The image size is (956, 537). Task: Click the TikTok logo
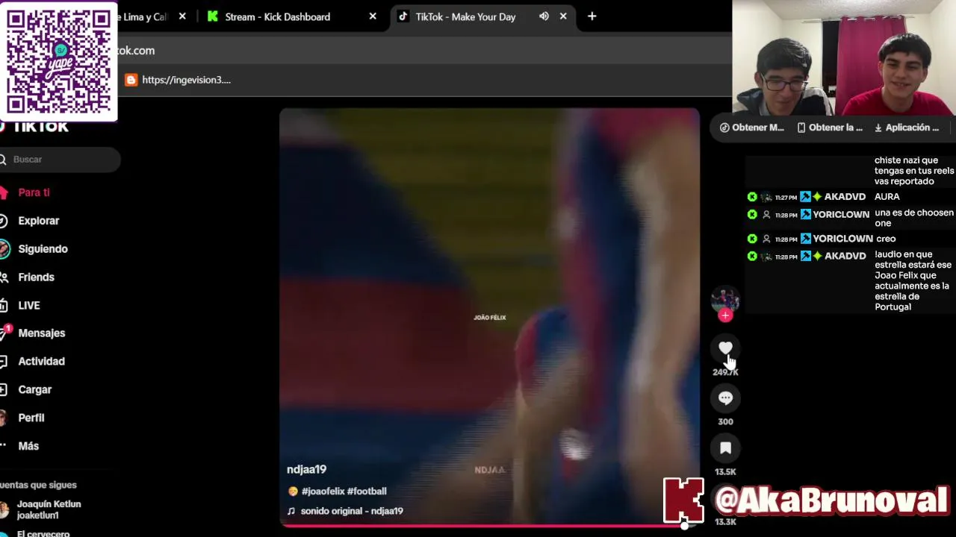tap(36, 127)
